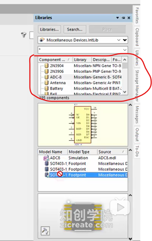
Task: Pin the Libraries panel
Action: point(123,18)
